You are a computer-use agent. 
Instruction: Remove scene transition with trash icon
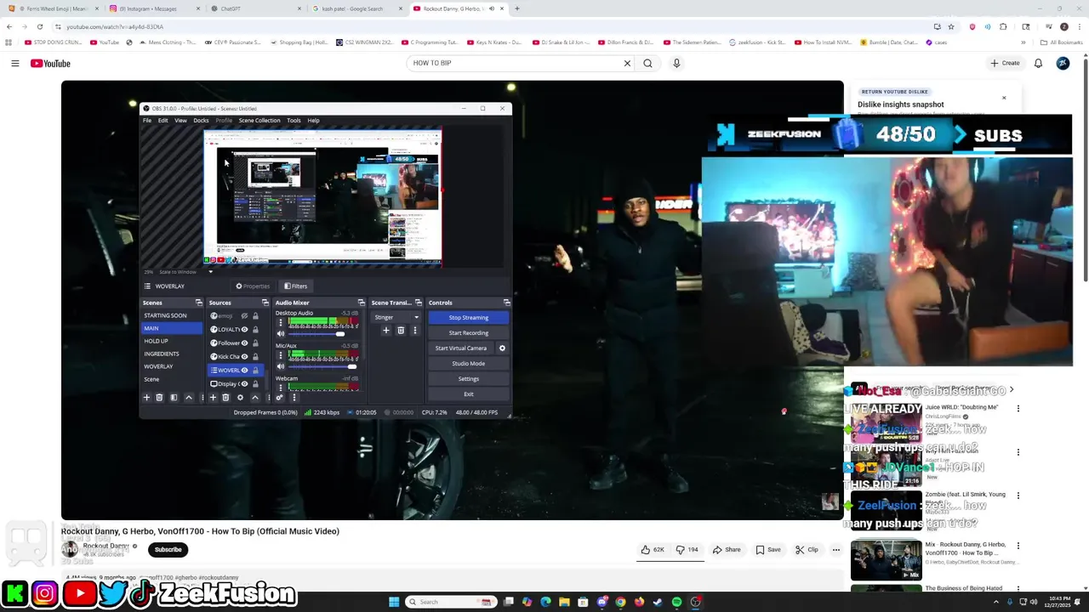pyautogui.click(x=401, y=330)
